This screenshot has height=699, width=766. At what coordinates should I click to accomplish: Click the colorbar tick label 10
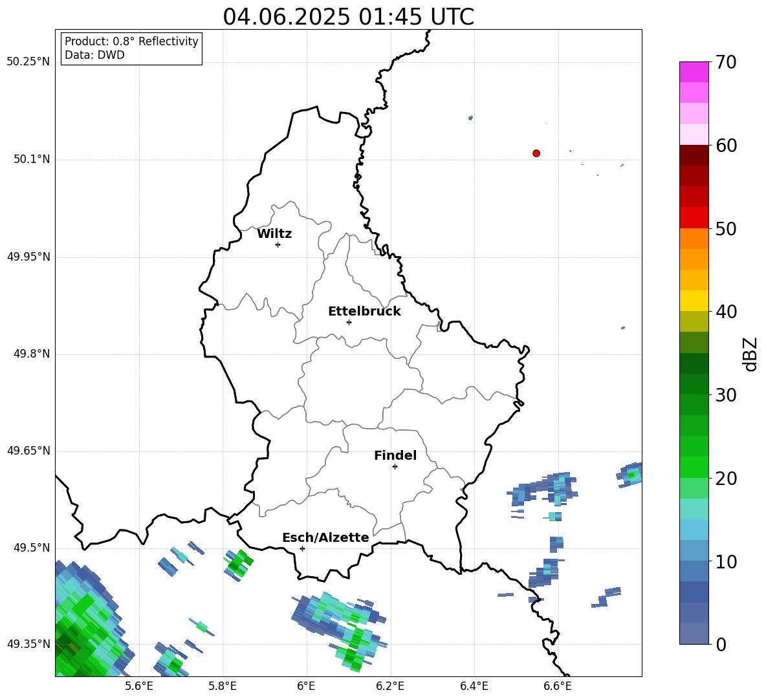[727, 562]
